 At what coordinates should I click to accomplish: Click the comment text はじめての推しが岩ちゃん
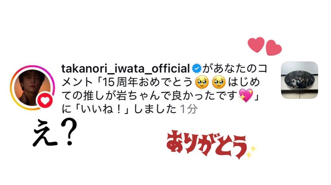point(147,89)
